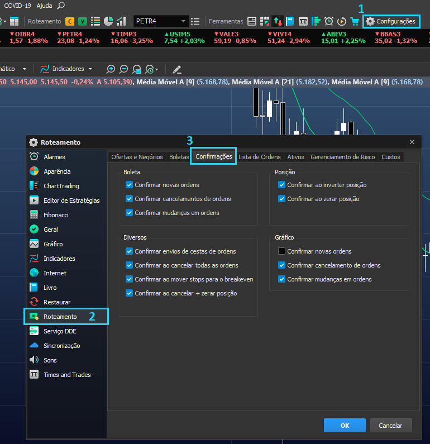Click the yellow C buy button

pos(70,21)
